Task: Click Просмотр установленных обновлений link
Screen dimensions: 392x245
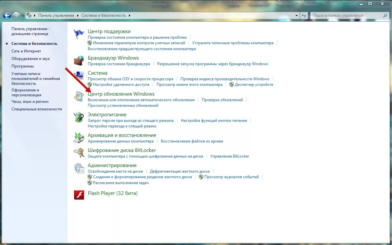Action: pyautogui.click(x=123, y=105)
